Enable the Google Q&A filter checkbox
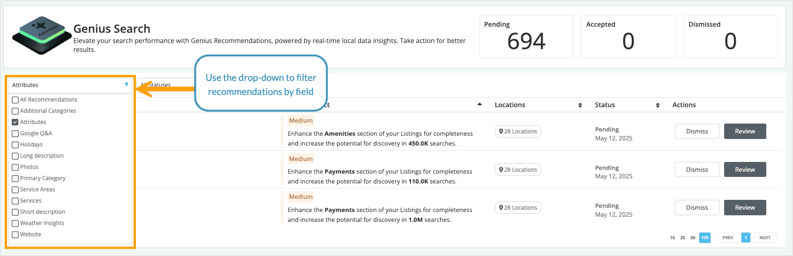The image size is (793, 256). 15,133
